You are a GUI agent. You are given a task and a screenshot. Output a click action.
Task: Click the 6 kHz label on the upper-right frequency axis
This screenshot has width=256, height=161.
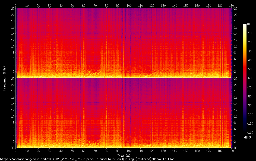coord(235,59)
